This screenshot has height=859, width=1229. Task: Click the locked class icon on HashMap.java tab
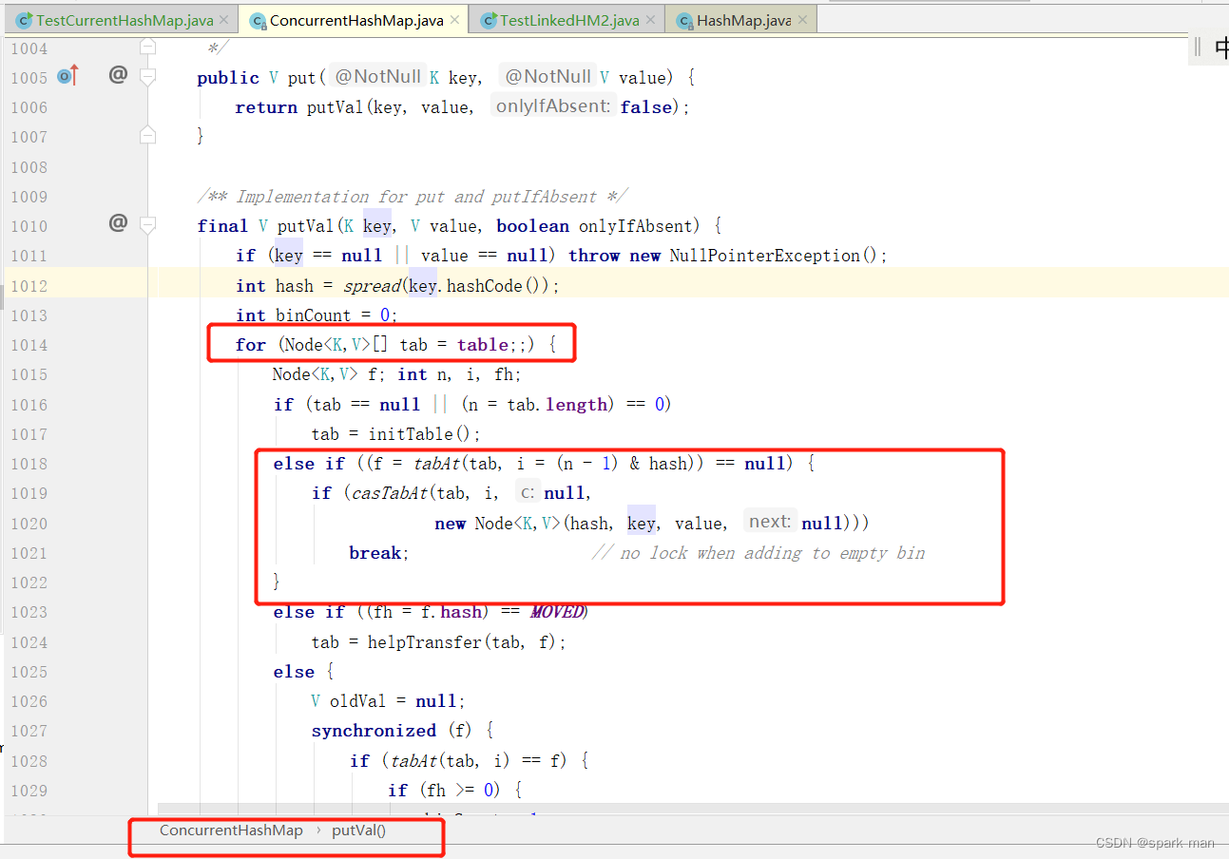pyautogui.click(x=684, y=21)
